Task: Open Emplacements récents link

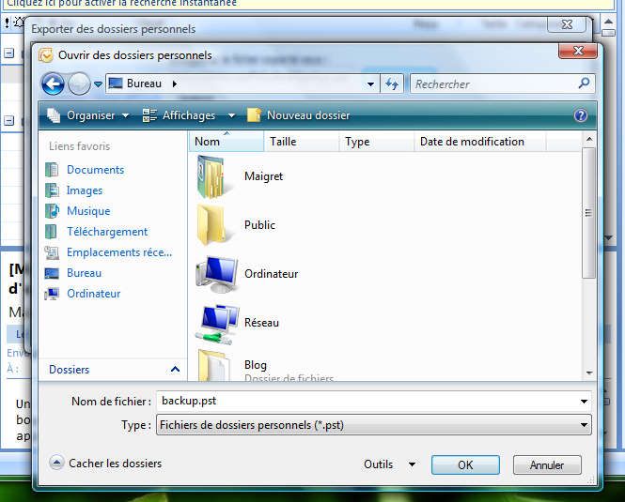Action: [x=119, y=252]
